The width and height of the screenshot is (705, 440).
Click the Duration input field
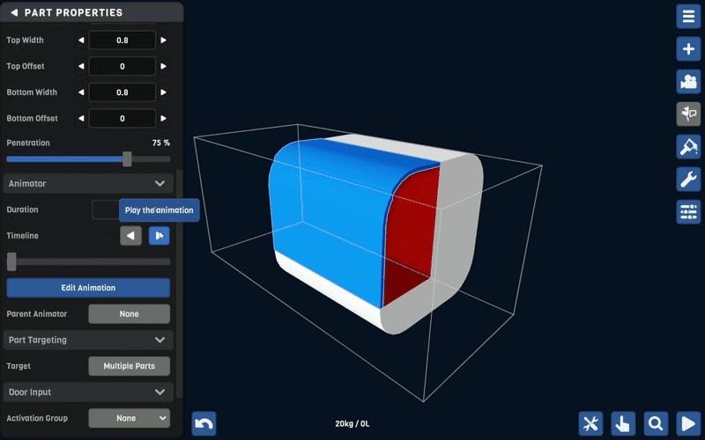click(106, 209)
